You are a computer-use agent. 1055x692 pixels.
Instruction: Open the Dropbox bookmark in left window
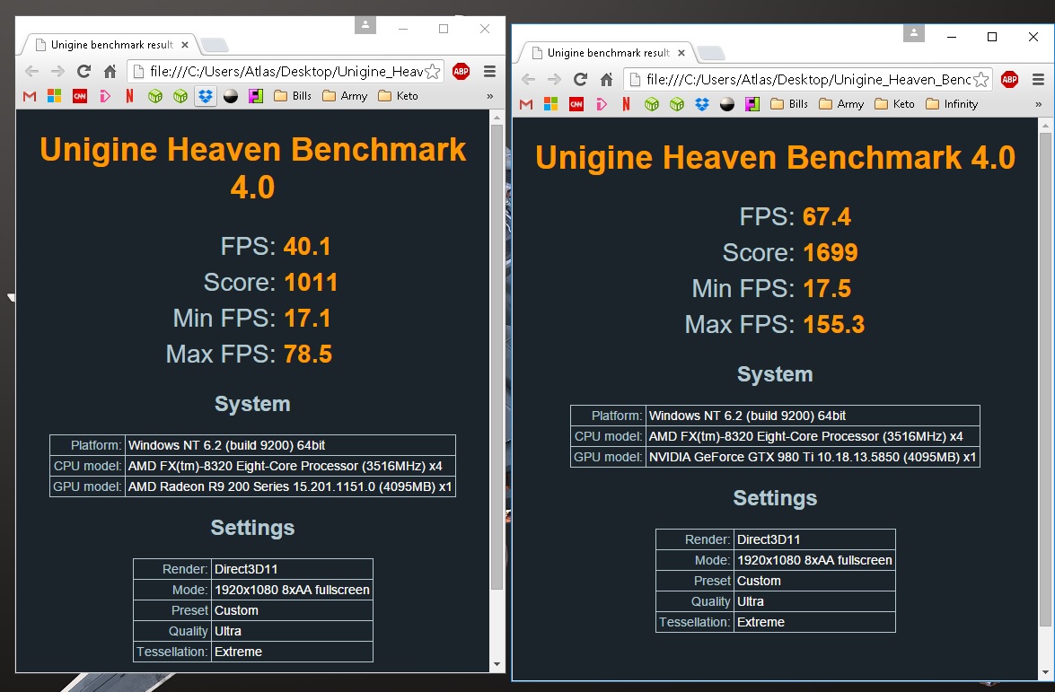tap(206, 96)
